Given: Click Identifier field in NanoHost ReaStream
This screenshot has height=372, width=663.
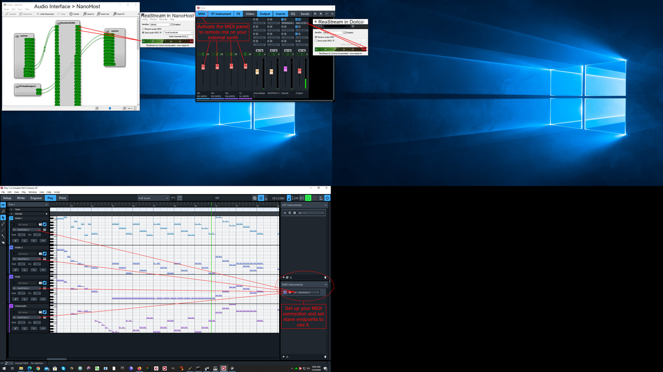Looking at the screenshot, I should (x=160, y=24).
